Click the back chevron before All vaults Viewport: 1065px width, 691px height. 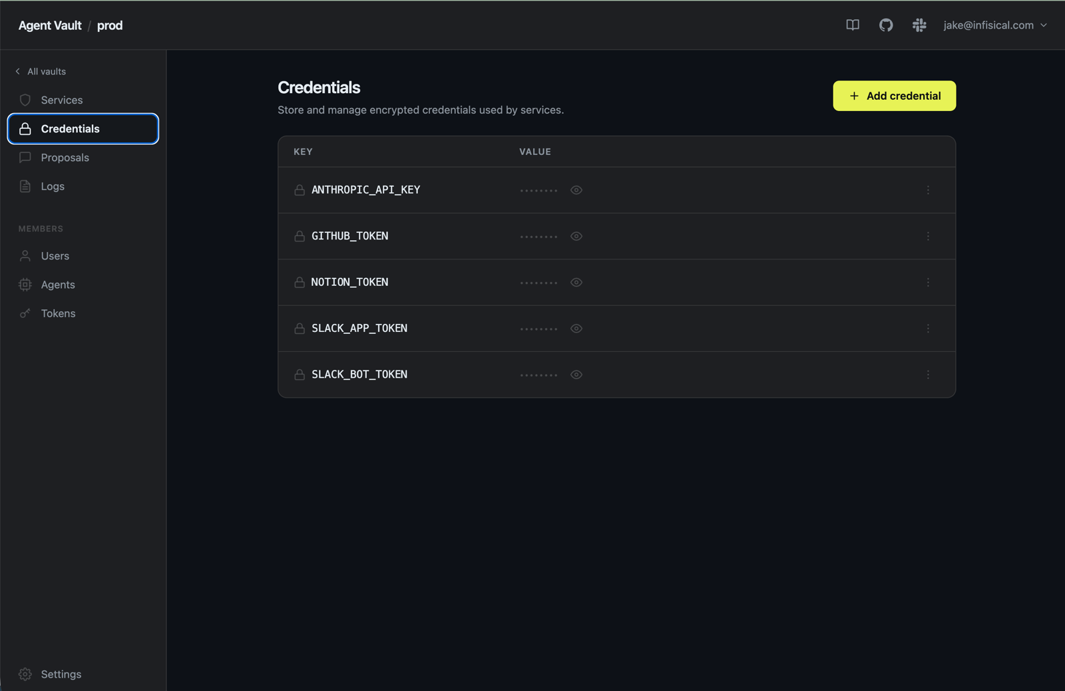click(x=18, y=71)
